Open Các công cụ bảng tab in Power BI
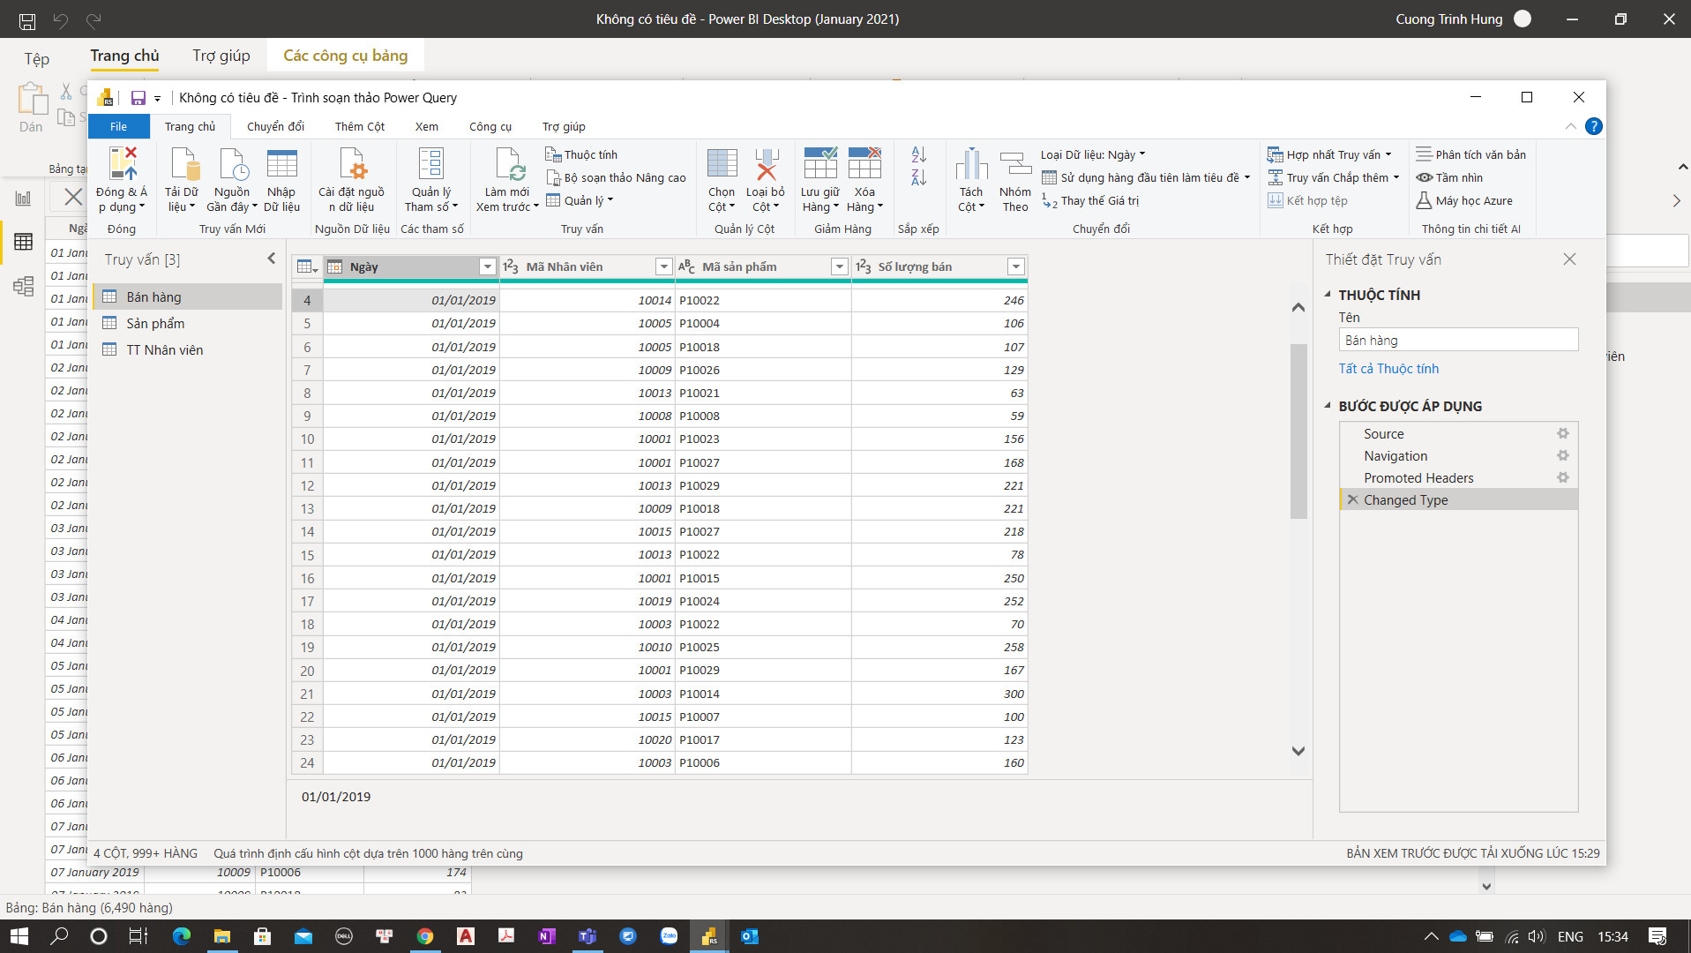Screen dimensions: 1691x953 coord(346,56)
